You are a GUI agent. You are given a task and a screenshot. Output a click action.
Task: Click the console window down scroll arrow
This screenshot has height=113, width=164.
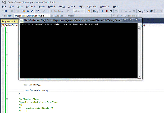click(139, 77)
